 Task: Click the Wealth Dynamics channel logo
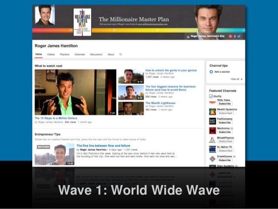pyautogui.click(x=212, y=112)
